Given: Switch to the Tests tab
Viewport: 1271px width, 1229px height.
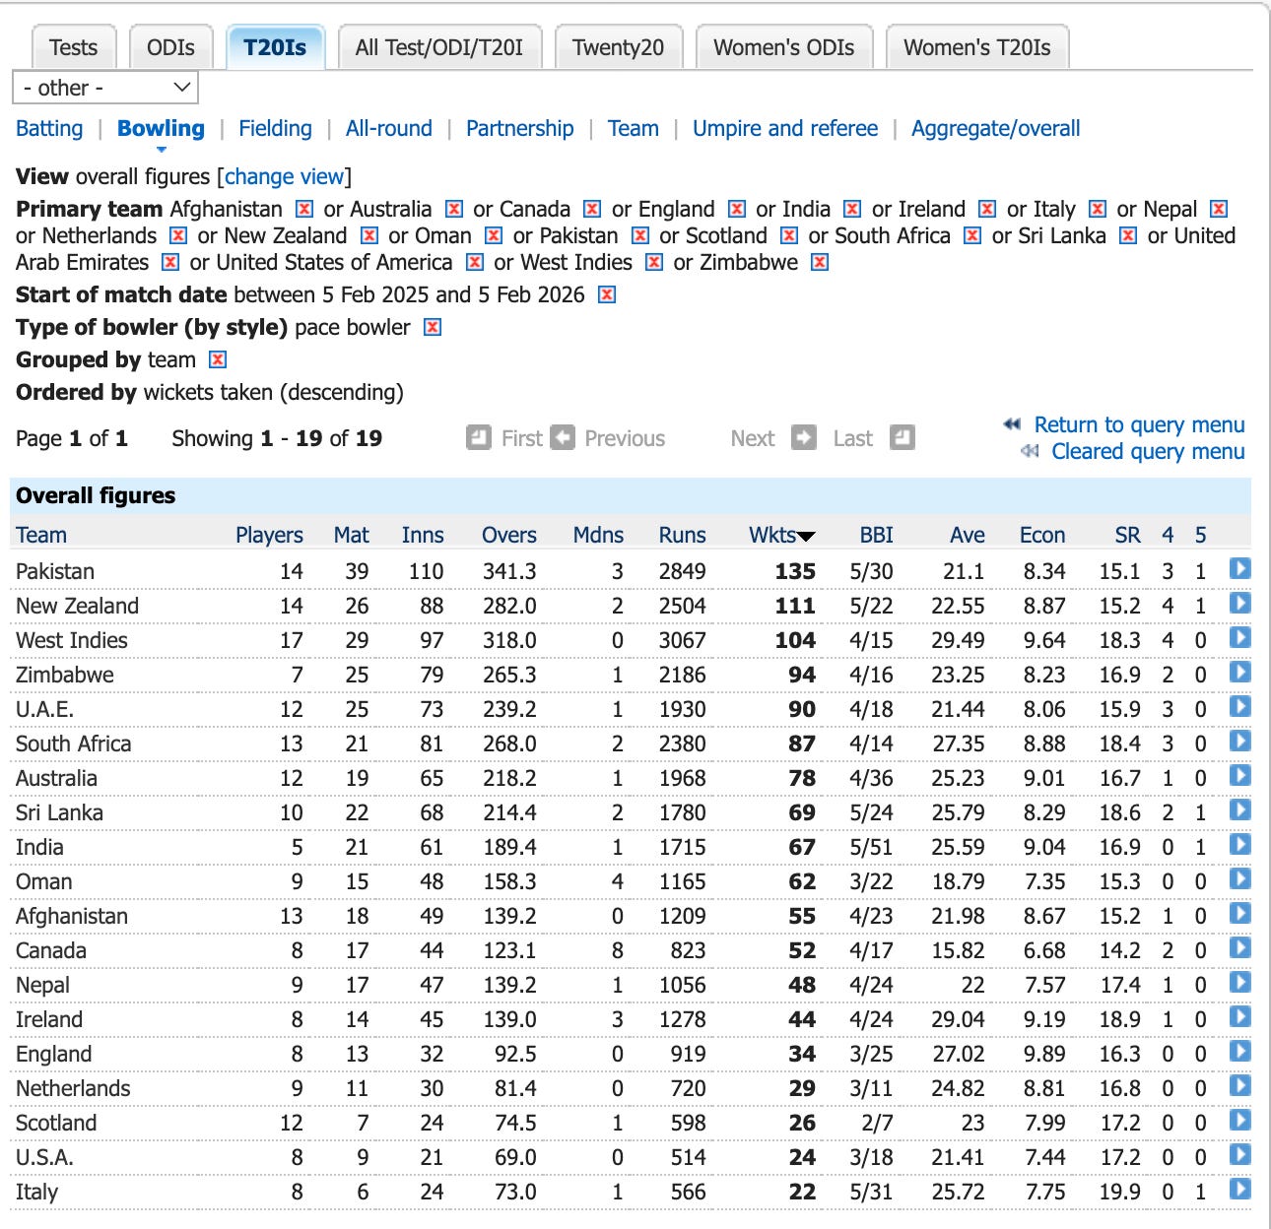Looking at the screenshot, I should (x=74, y=47).
